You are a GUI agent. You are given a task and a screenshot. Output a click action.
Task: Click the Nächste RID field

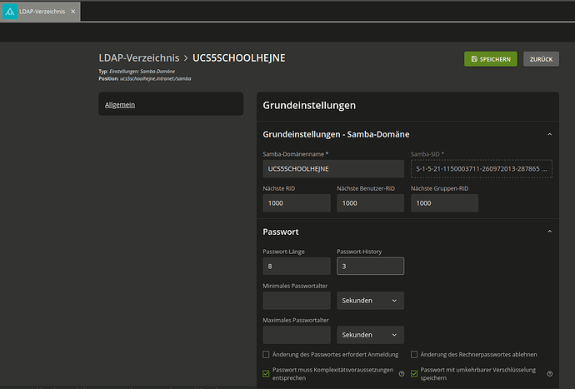[297, 203]
